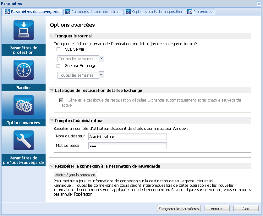Click the Aide button
263x216 pixels.
click(x=246, y=208)
